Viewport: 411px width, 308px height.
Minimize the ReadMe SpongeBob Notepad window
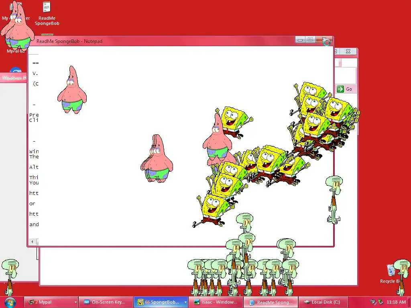[x=300, y=40]
